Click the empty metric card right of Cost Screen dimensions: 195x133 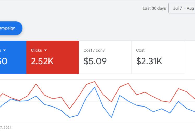coord(190,57)
